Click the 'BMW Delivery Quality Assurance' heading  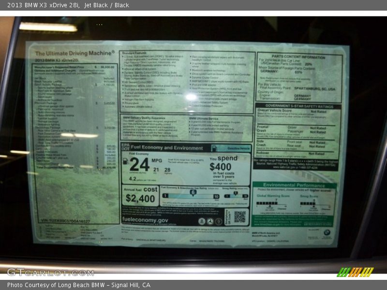[x=144, y=118]
